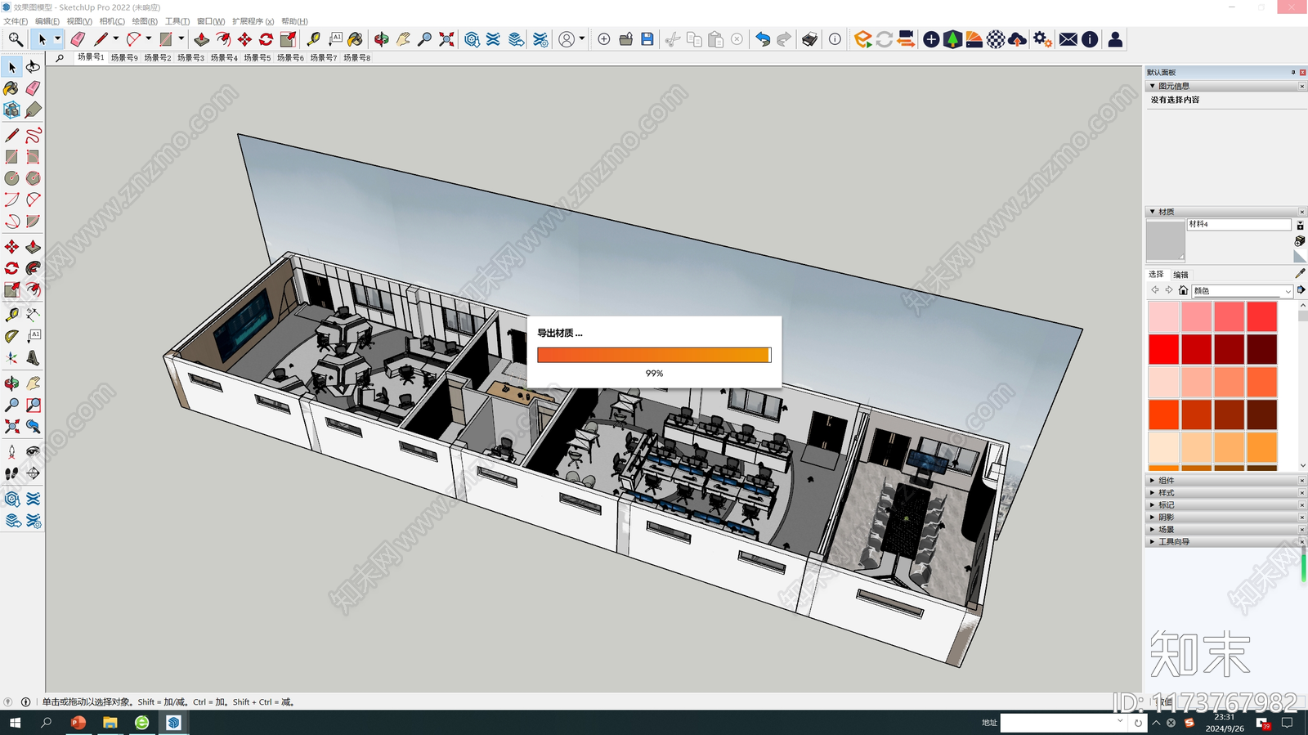
Task: Select the Walk footprints tool in left toolbar
Action: pos(11,473)
